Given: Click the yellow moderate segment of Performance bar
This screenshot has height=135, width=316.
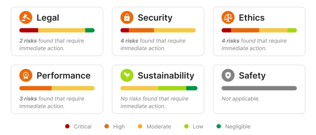Looking at the screenshot, I should pos(73,88).
